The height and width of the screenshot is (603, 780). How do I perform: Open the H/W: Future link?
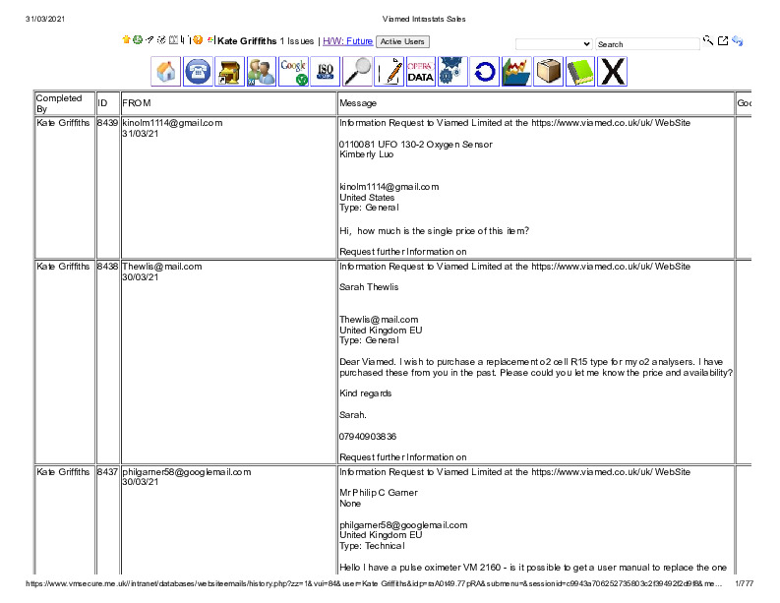tap(347, 41)
